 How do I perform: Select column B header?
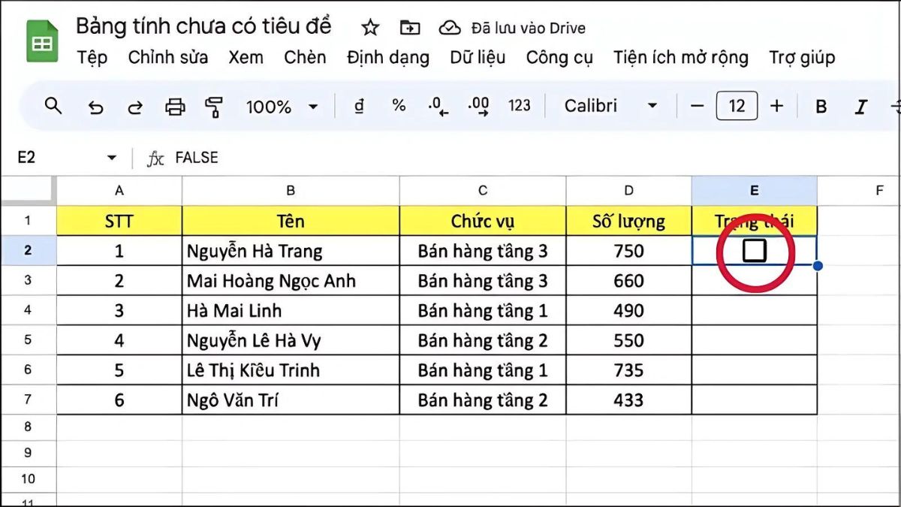click(291, 191)
